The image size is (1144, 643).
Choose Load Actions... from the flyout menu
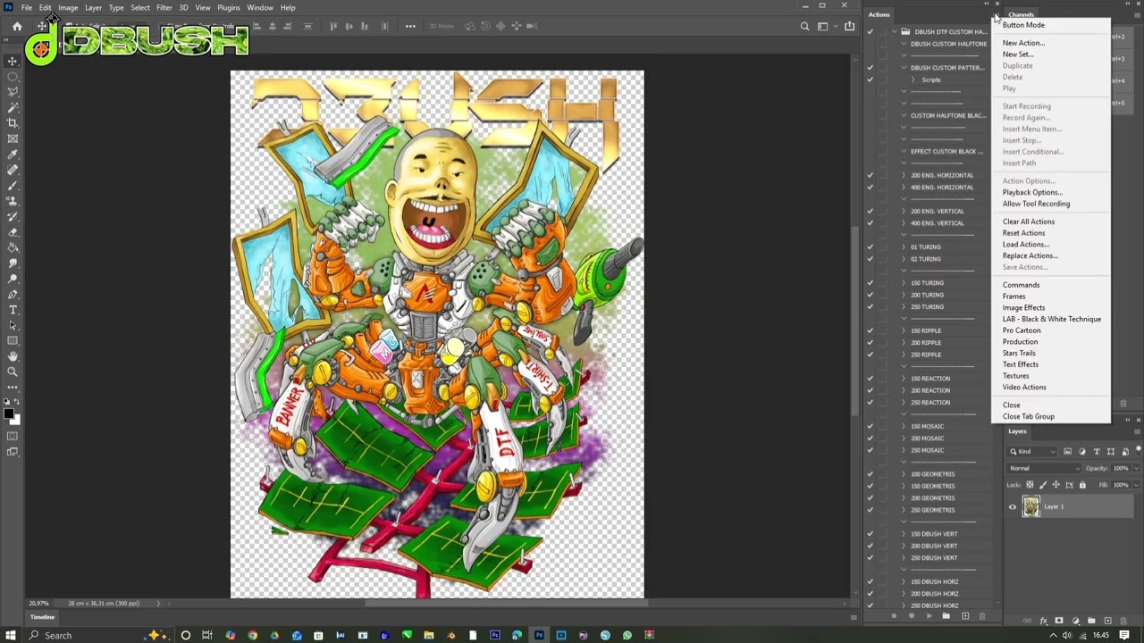coord(1026,244)
